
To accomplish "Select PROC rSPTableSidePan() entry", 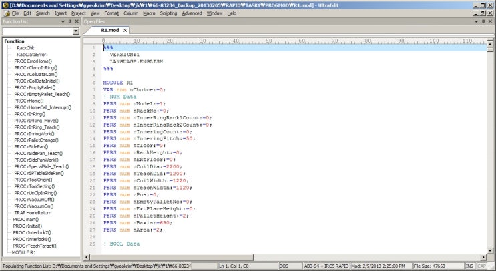I will pos(39,174).
